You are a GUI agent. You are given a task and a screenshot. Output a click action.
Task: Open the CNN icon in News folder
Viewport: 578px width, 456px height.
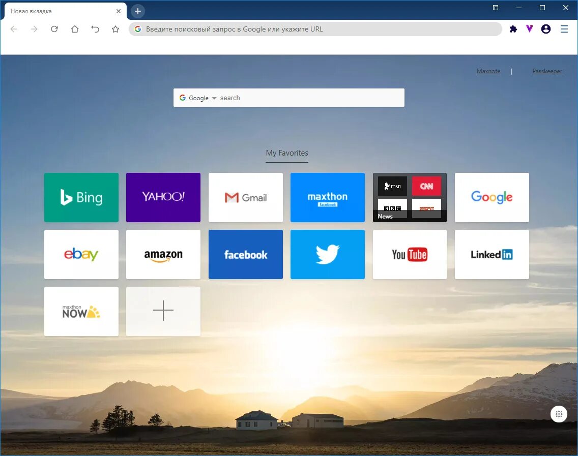[x=426, y=186]
